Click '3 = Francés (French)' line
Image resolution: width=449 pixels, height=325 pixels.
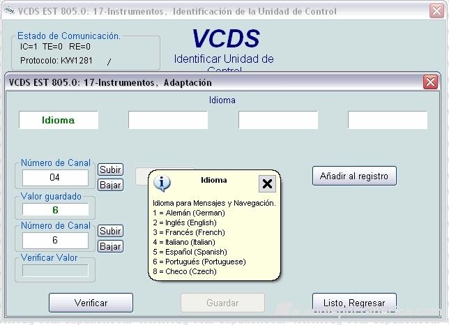click(x=189, y=232)
